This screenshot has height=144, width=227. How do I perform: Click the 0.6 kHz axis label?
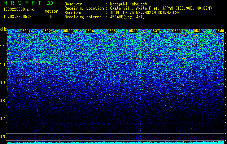[x=3, y=137]
